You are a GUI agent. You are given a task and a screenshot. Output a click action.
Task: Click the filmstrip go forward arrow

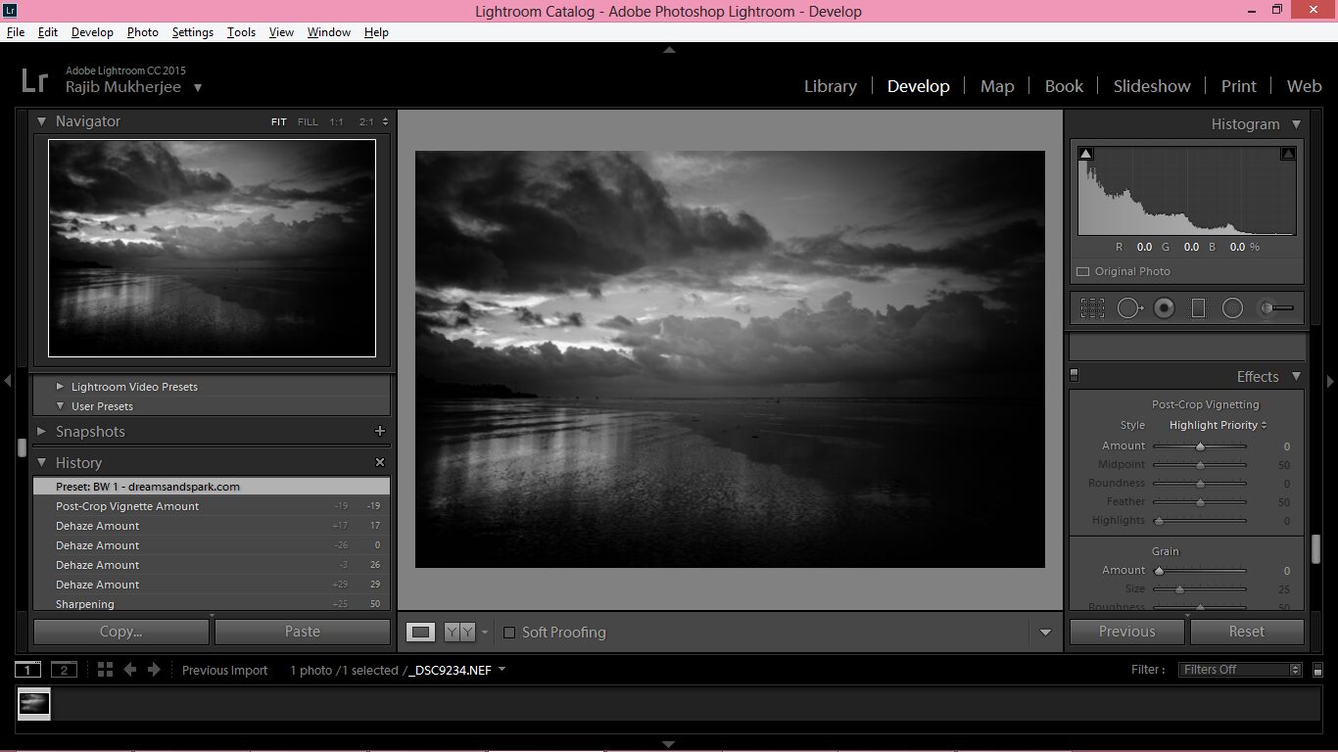(154, 670)
